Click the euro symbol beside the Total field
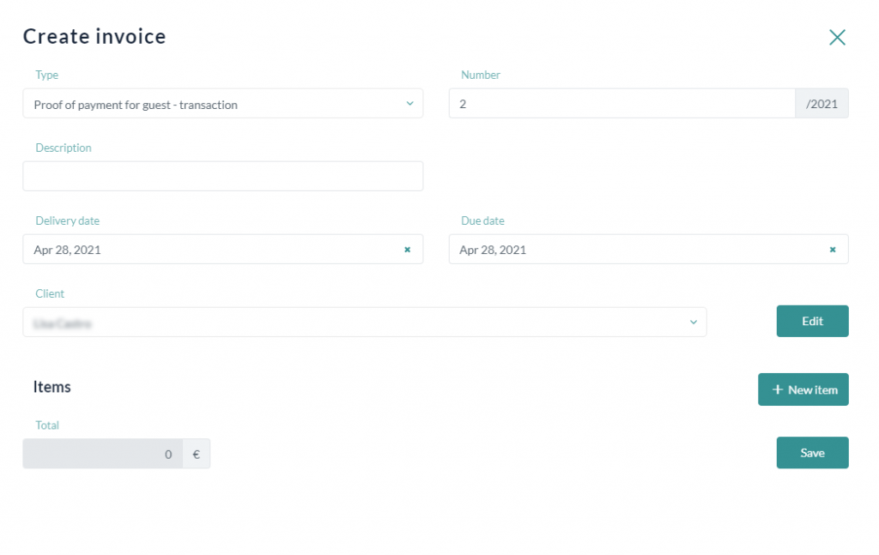879x555 pixels. click(196, 453)
